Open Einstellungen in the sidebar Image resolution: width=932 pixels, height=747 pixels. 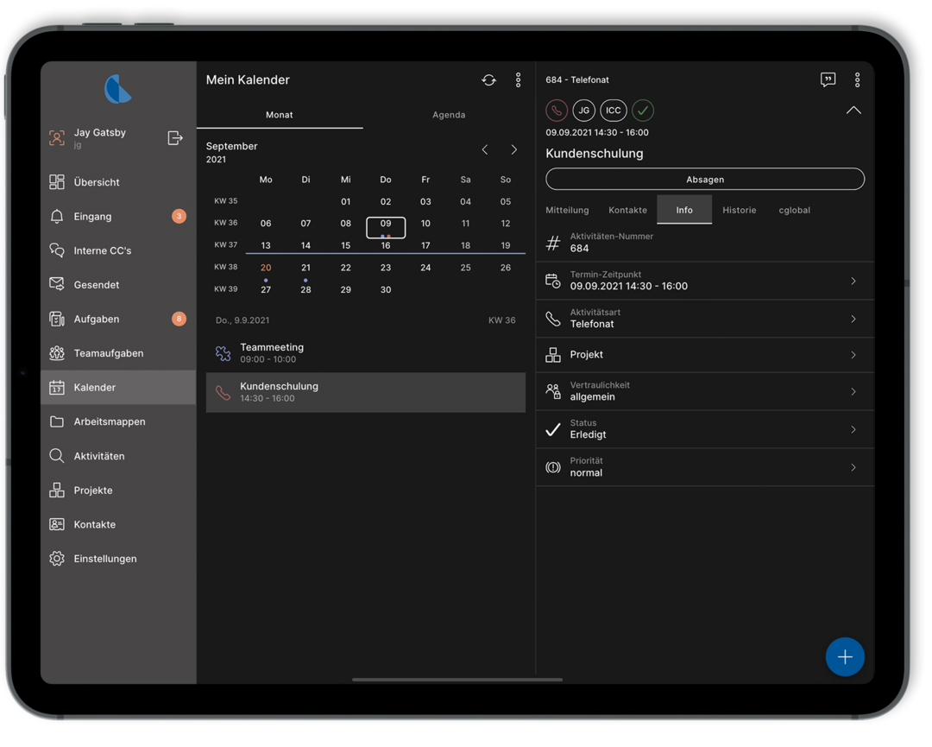pyautogui.click(x=104, y=559)
